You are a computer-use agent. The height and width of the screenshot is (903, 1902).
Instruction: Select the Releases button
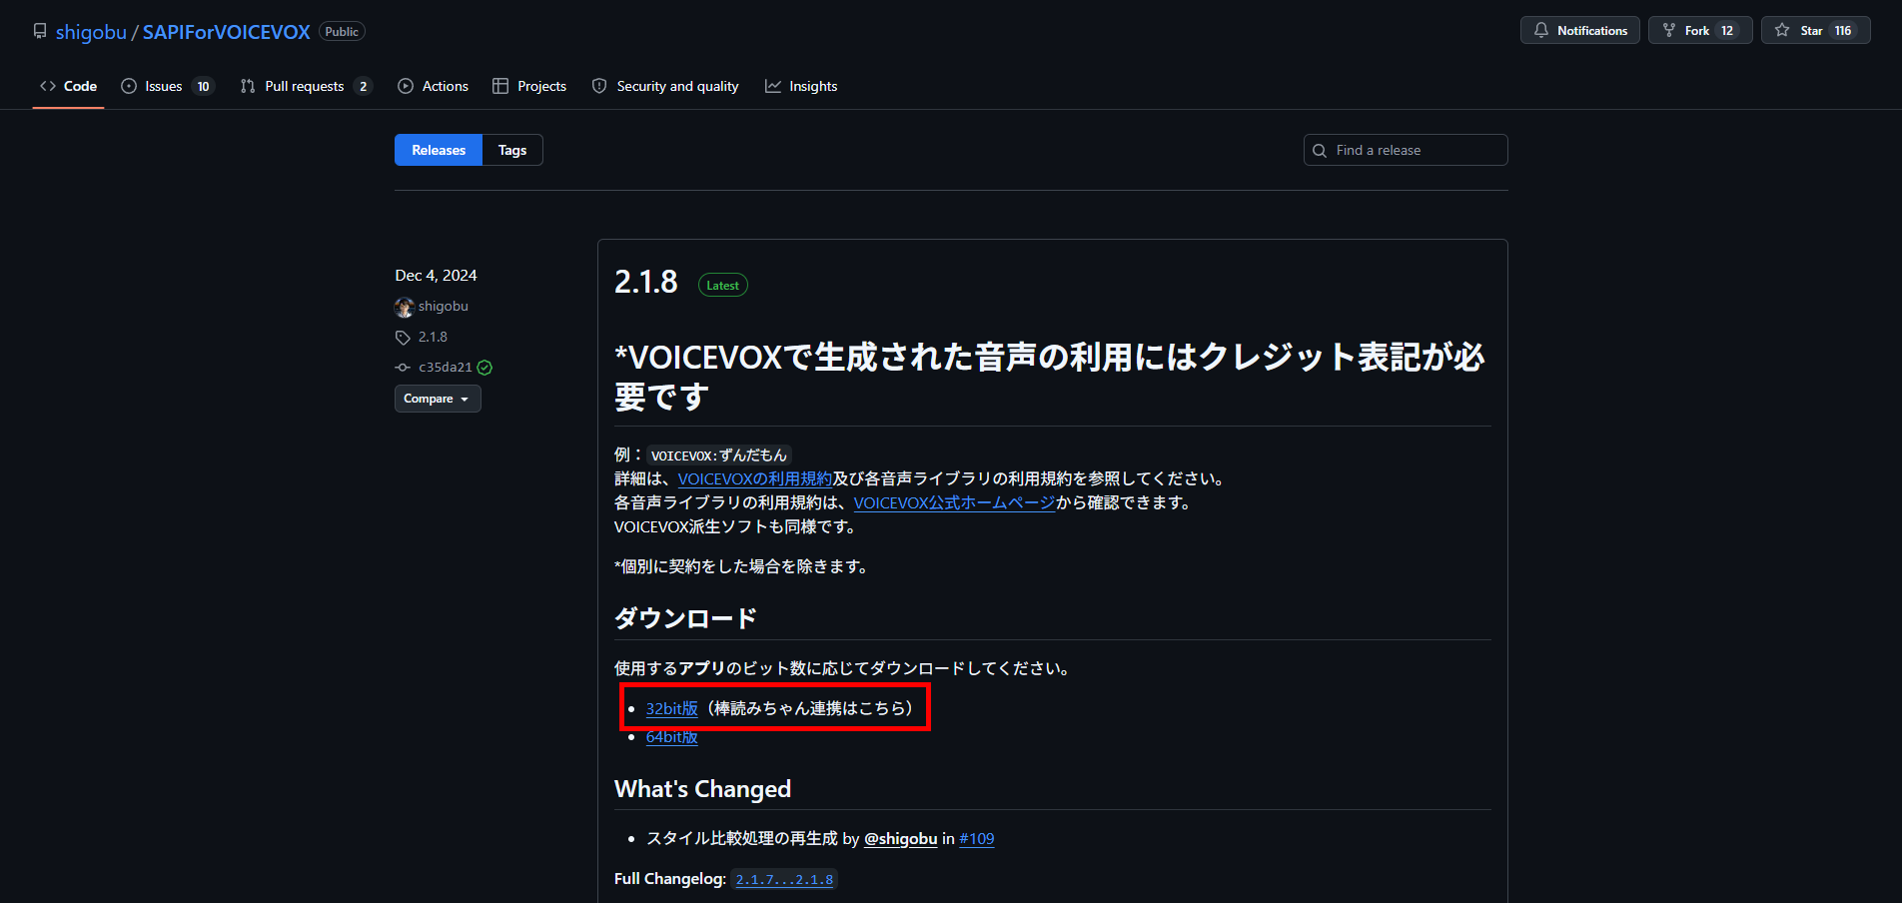click(x=439, y=150)
